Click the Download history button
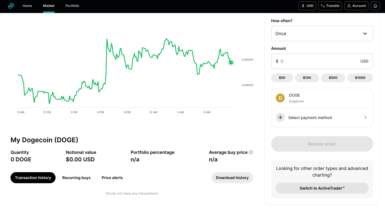 [232, 178]
